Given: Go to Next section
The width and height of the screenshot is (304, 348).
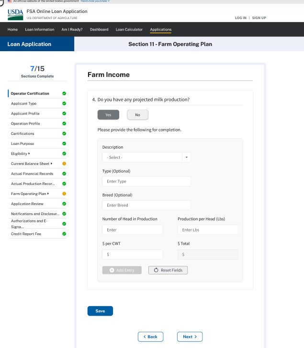Looking at the screenshot, I should pyautogui.click(x=190, y=337).
